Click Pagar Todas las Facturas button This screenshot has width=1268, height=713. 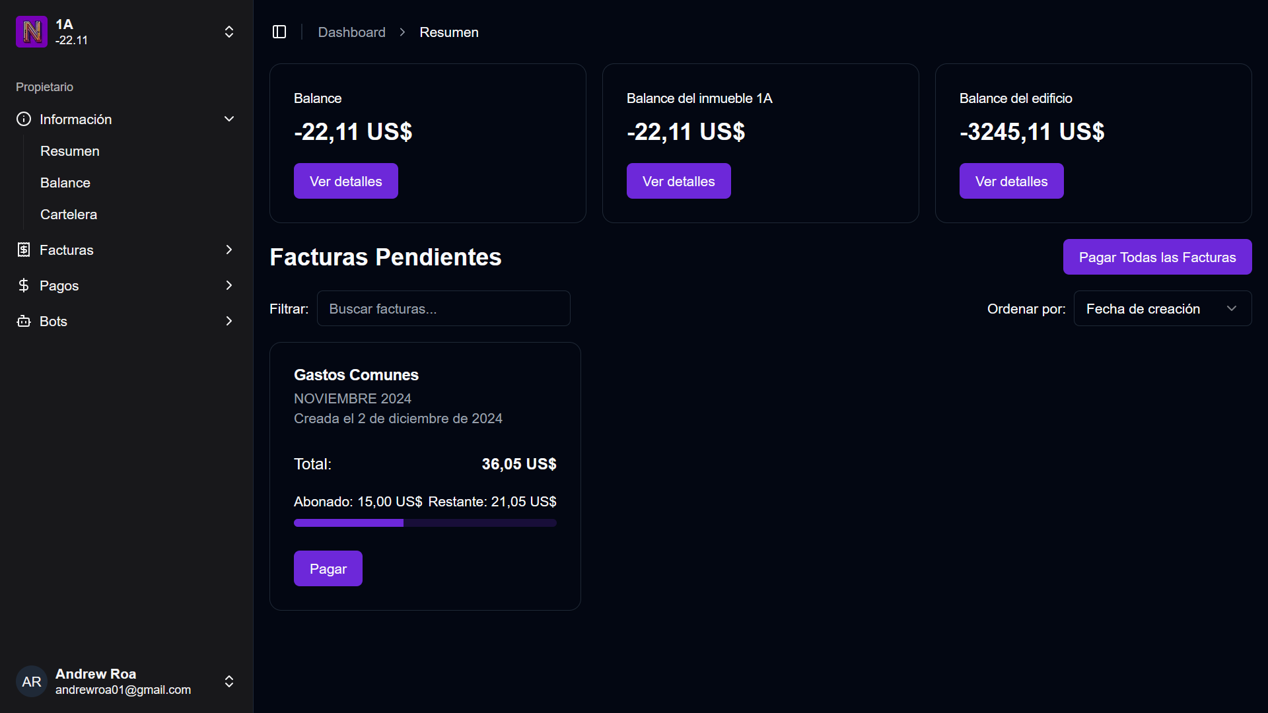click(x=1158, y=257)
